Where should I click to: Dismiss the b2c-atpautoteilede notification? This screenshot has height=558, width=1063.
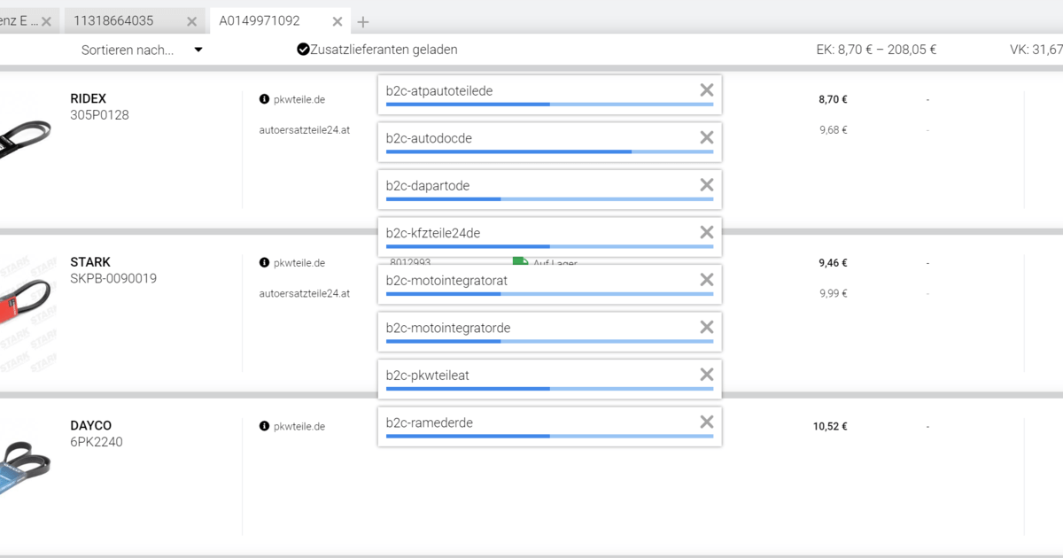coord(706,89)
